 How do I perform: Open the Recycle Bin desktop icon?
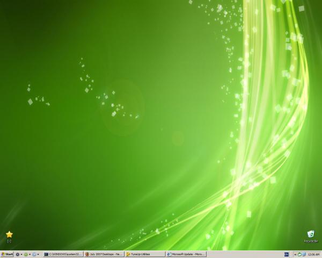[x=311, y=236]
